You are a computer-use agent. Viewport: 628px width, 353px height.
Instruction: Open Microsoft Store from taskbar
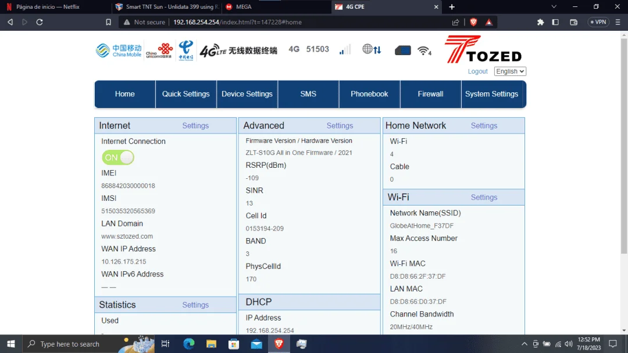(x=234, y=344)
